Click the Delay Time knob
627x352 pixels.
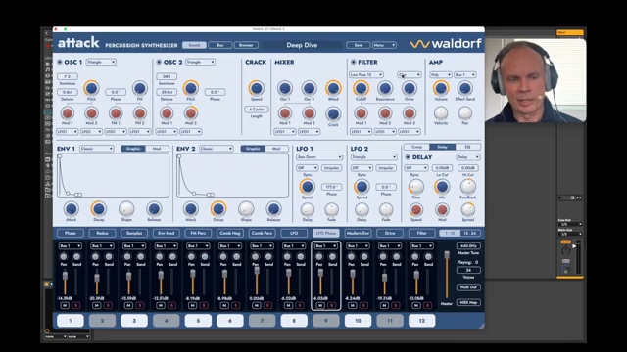tap(415, 187)
